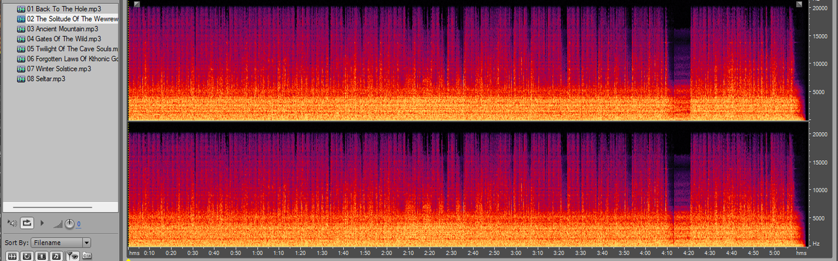This screenshot has height=261, width=838.
Task: Click Sort By label text
Action: [16, 243]
